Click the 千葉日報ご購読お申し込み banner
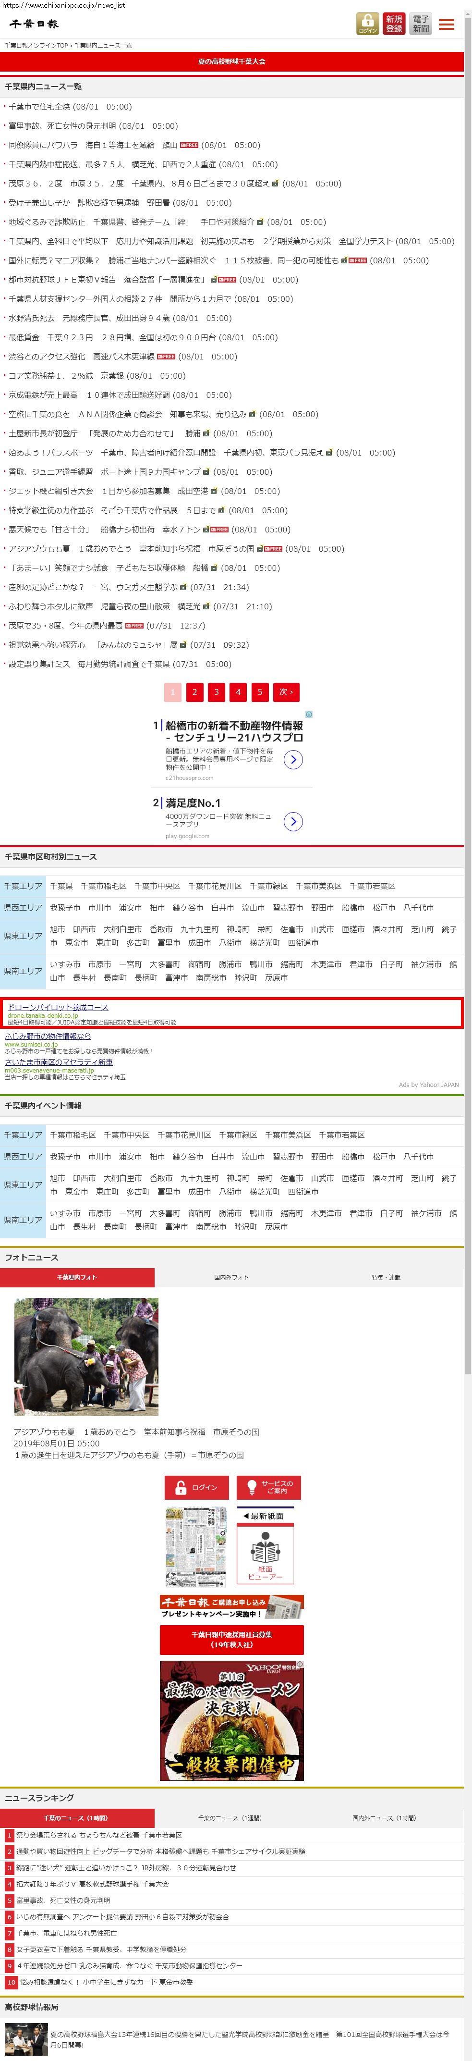 coord(232,1606)
